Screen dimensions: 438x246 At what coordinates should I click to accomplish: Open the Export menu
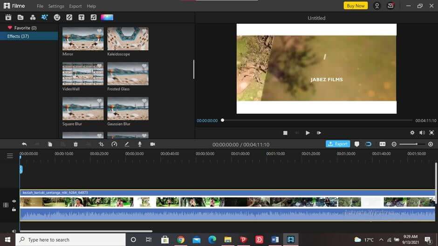[75, 6]
